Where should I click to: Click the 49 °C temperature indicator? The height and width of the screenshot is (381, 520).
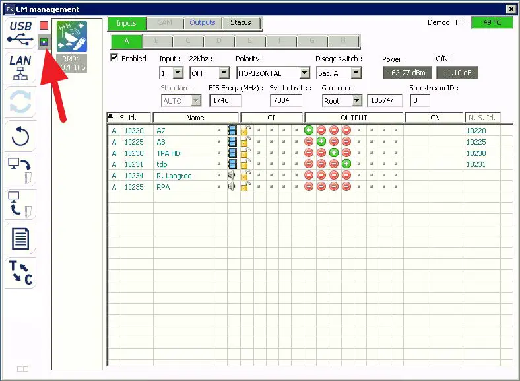[492, 22]
